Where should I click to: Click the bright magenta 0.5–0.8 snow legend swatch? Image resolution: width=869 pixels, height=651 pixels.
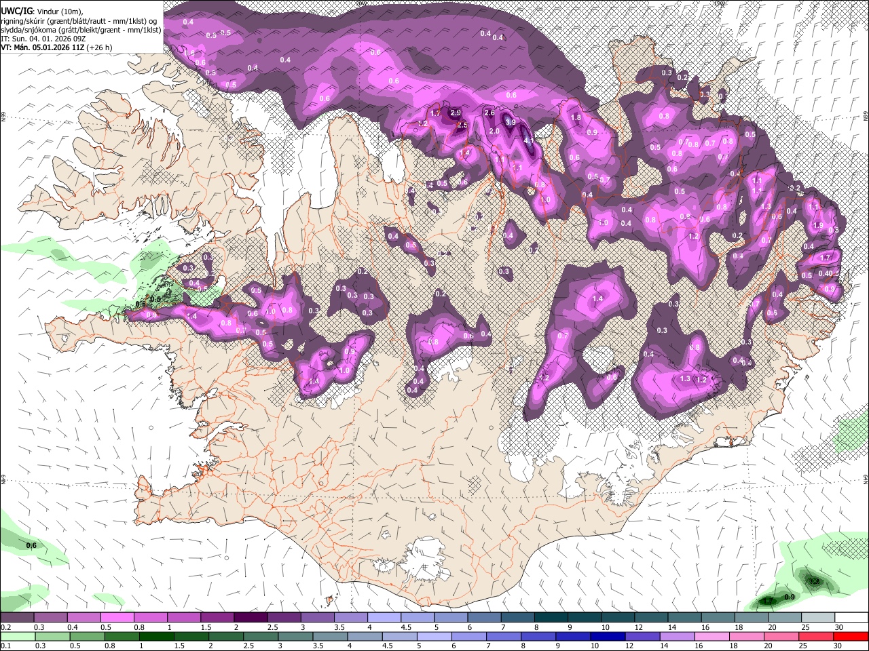pyautogui.click(x=117, y=618)
